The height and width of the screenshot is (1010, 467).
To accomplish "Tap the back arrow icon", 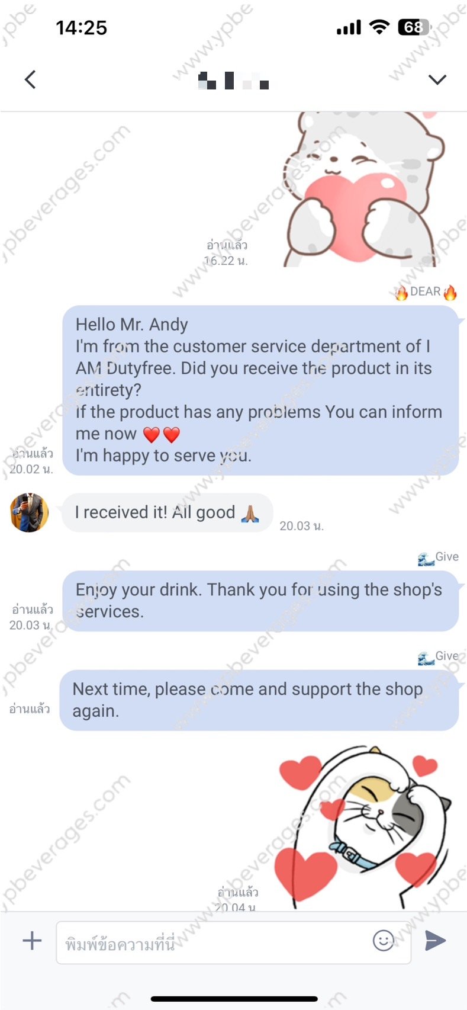I will coord(30,79).
